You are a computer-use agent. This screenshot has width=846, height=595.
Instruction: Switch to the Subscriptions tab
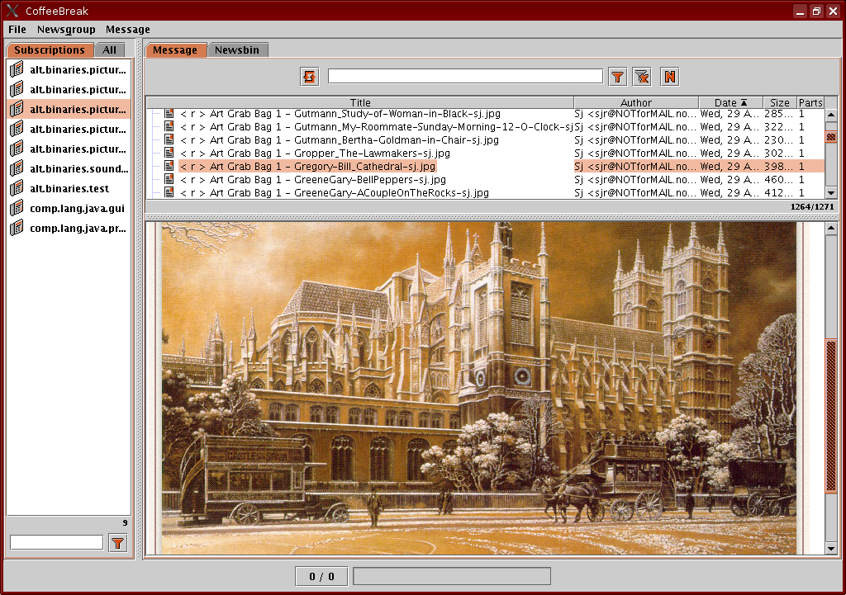pos(50,50)
